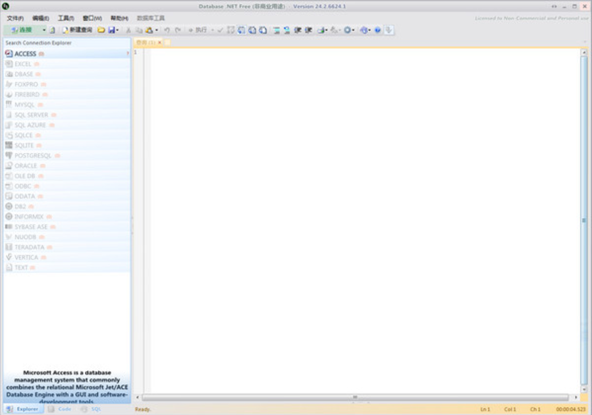Select TEXT connection type
This screenshot has height=415, width=592.
pyautogui.click(x=67, y=267)
